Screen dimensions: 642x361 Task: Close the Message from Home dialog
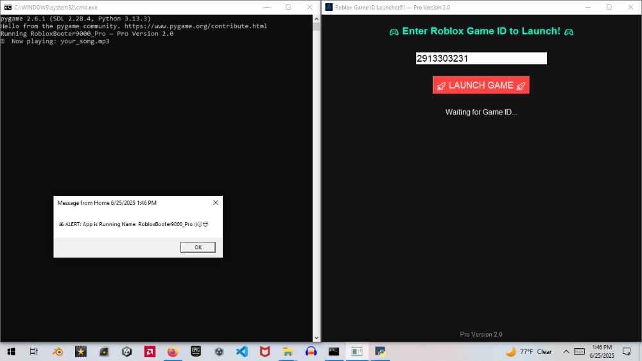(x=215, y=203)
